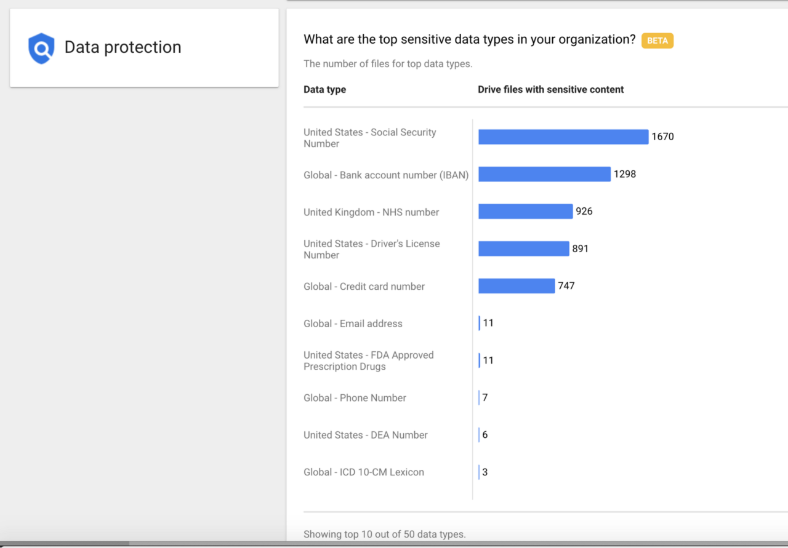Click the yellow BETA badge

tap(657, 41)
